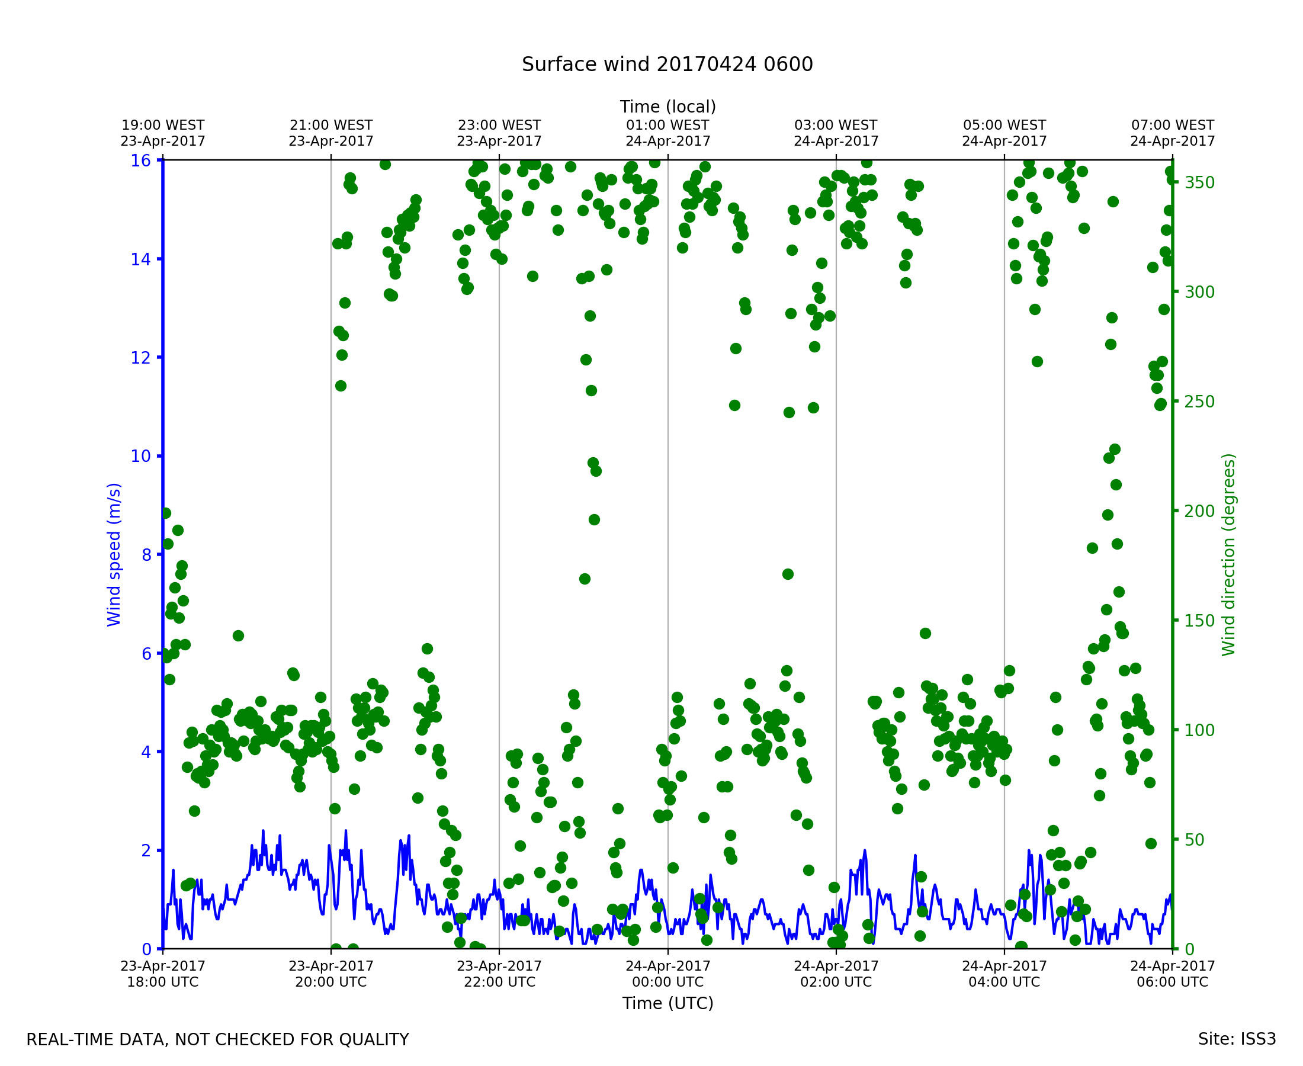Click the '05:00 WEST' top tick label
The width and height of the screenshot is (1303, 1066).
coord(1004,126)
